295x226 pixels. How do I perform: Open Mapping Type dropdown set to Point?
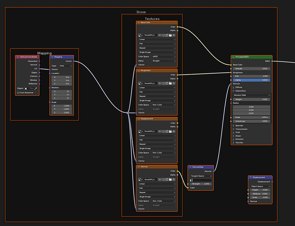tap(65, 66)
